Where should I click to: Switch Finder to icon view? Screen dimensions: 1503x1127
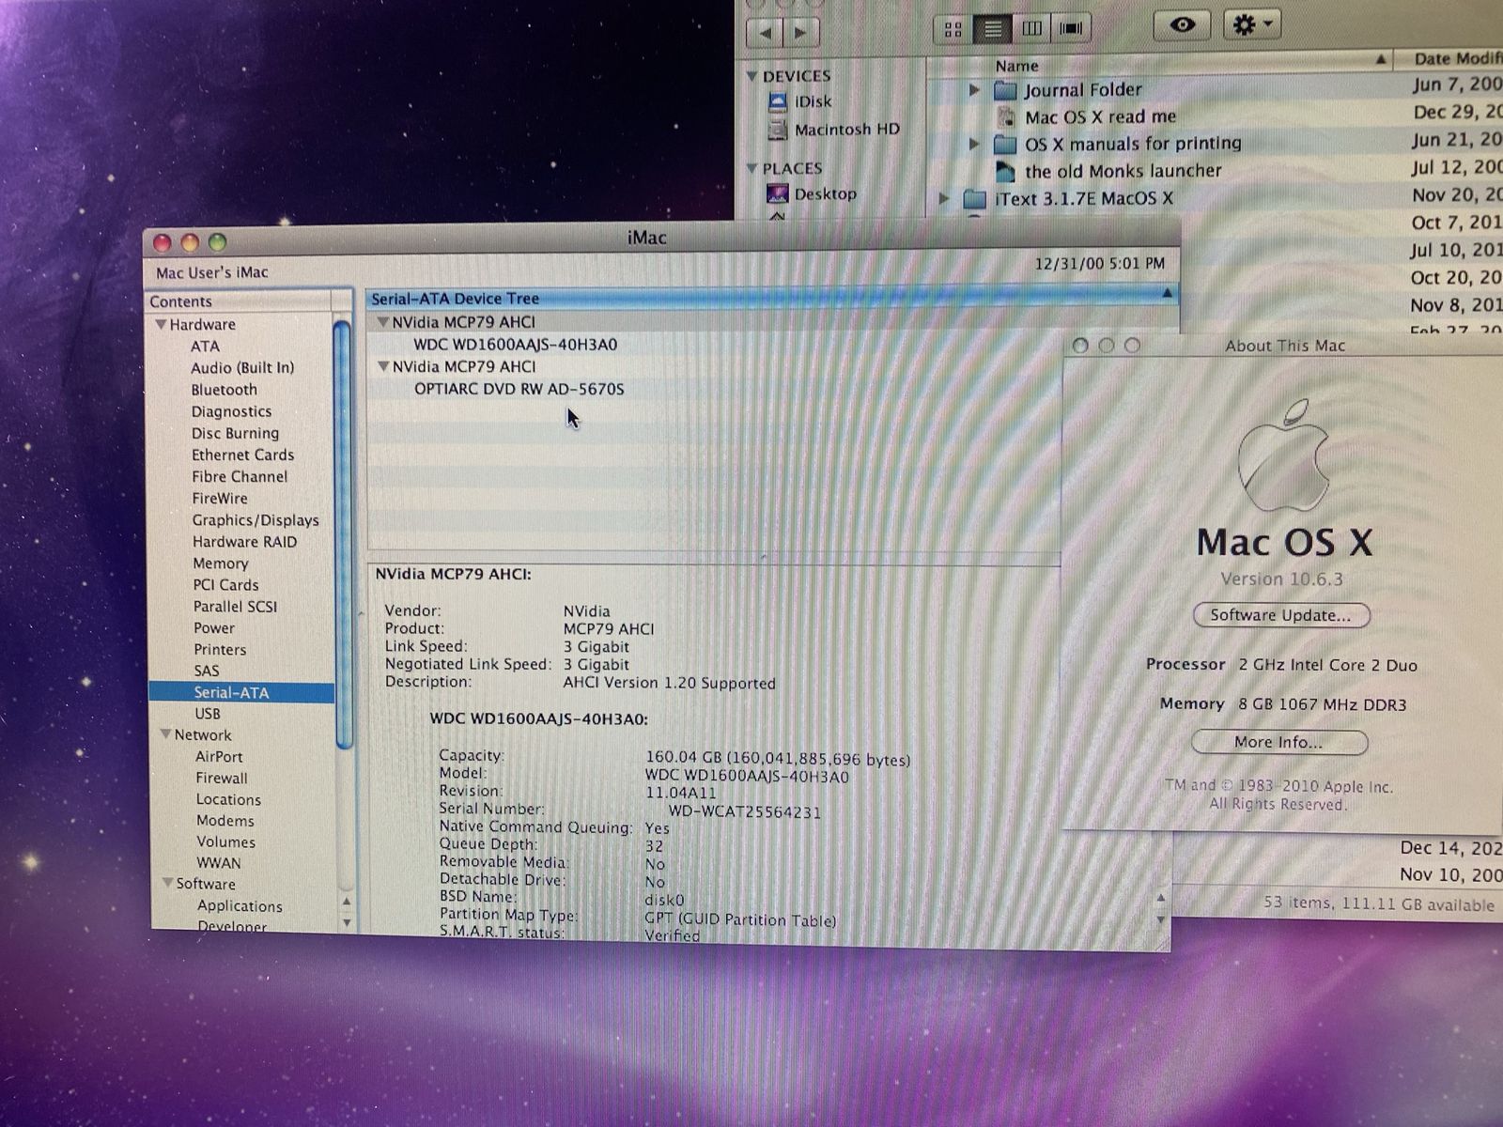pyautogui.click(x=953, y=29)
